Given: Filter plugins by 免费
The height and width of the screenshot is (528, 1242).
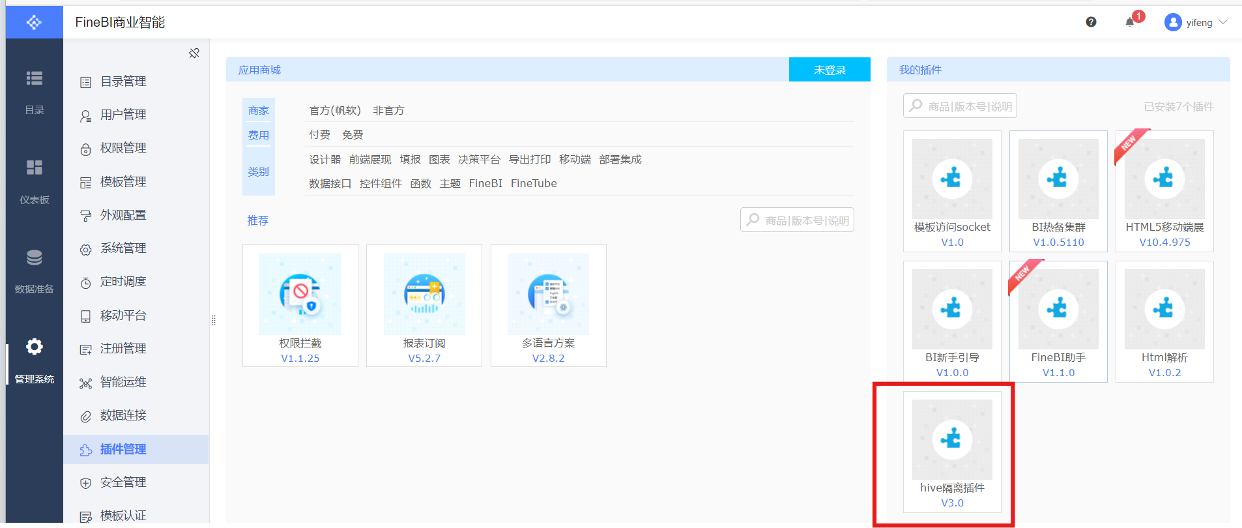Looking at the screenshot, I should click(x=353, y=134).
